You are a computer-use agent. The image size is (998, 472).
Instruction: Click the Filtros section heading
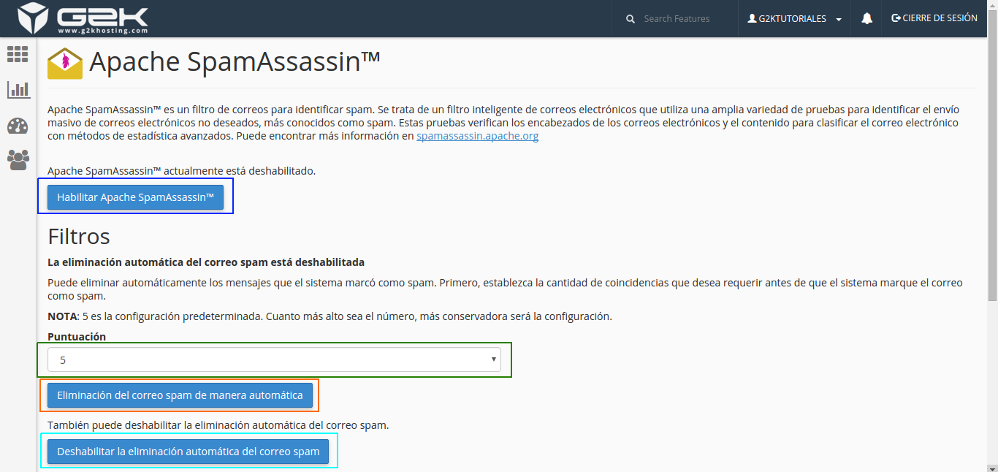(x=79, y=236)
